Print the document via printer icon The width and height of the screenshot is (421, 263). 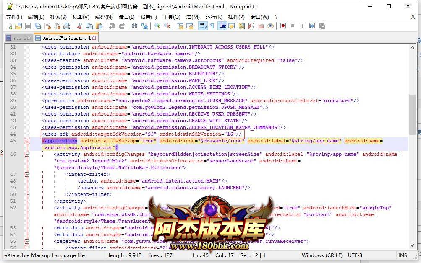(67, 26)
